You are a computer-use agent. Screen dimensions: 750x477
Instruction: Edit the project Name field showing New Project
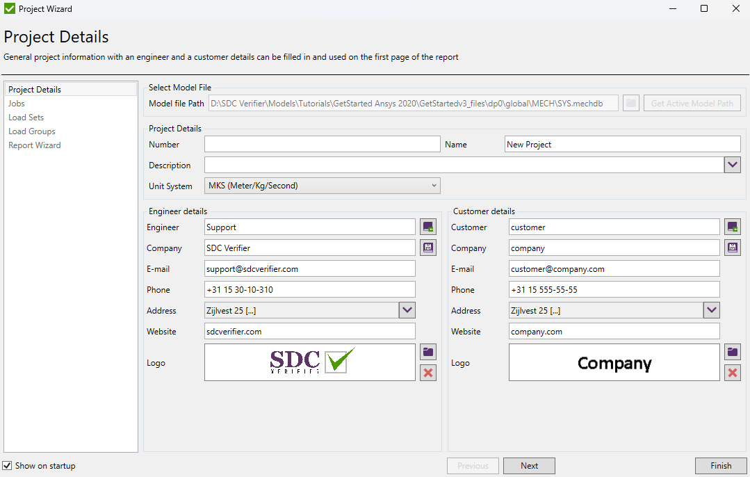point(622,144)
